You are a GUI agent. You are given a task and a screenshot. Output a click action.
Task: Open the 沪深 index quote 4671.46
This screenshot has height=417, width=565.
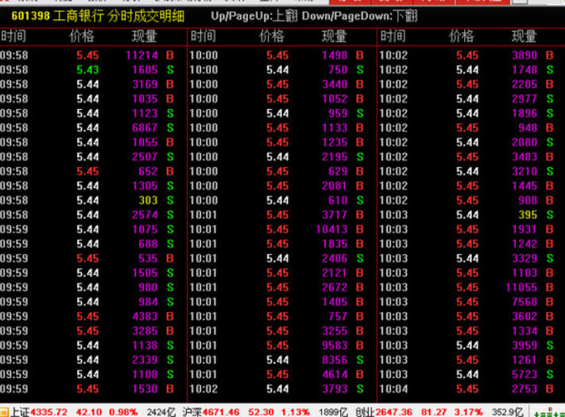pos(221,411)
